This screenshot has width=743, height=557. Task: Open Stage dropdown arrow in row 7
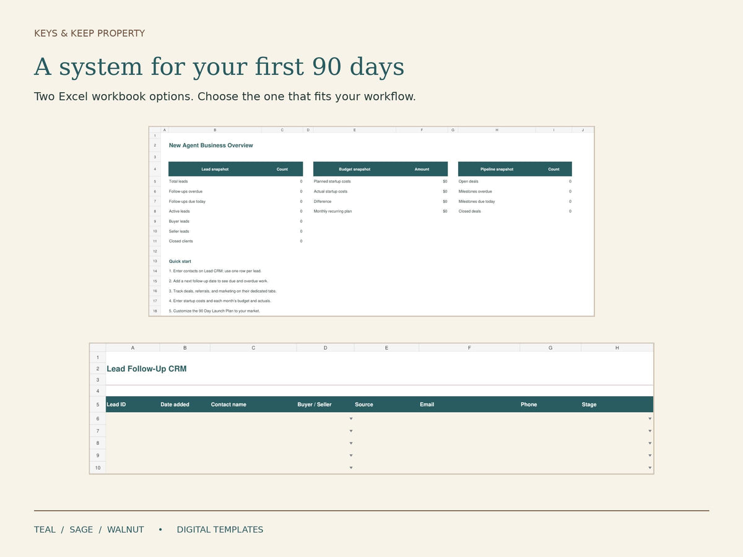pos(650,431)
